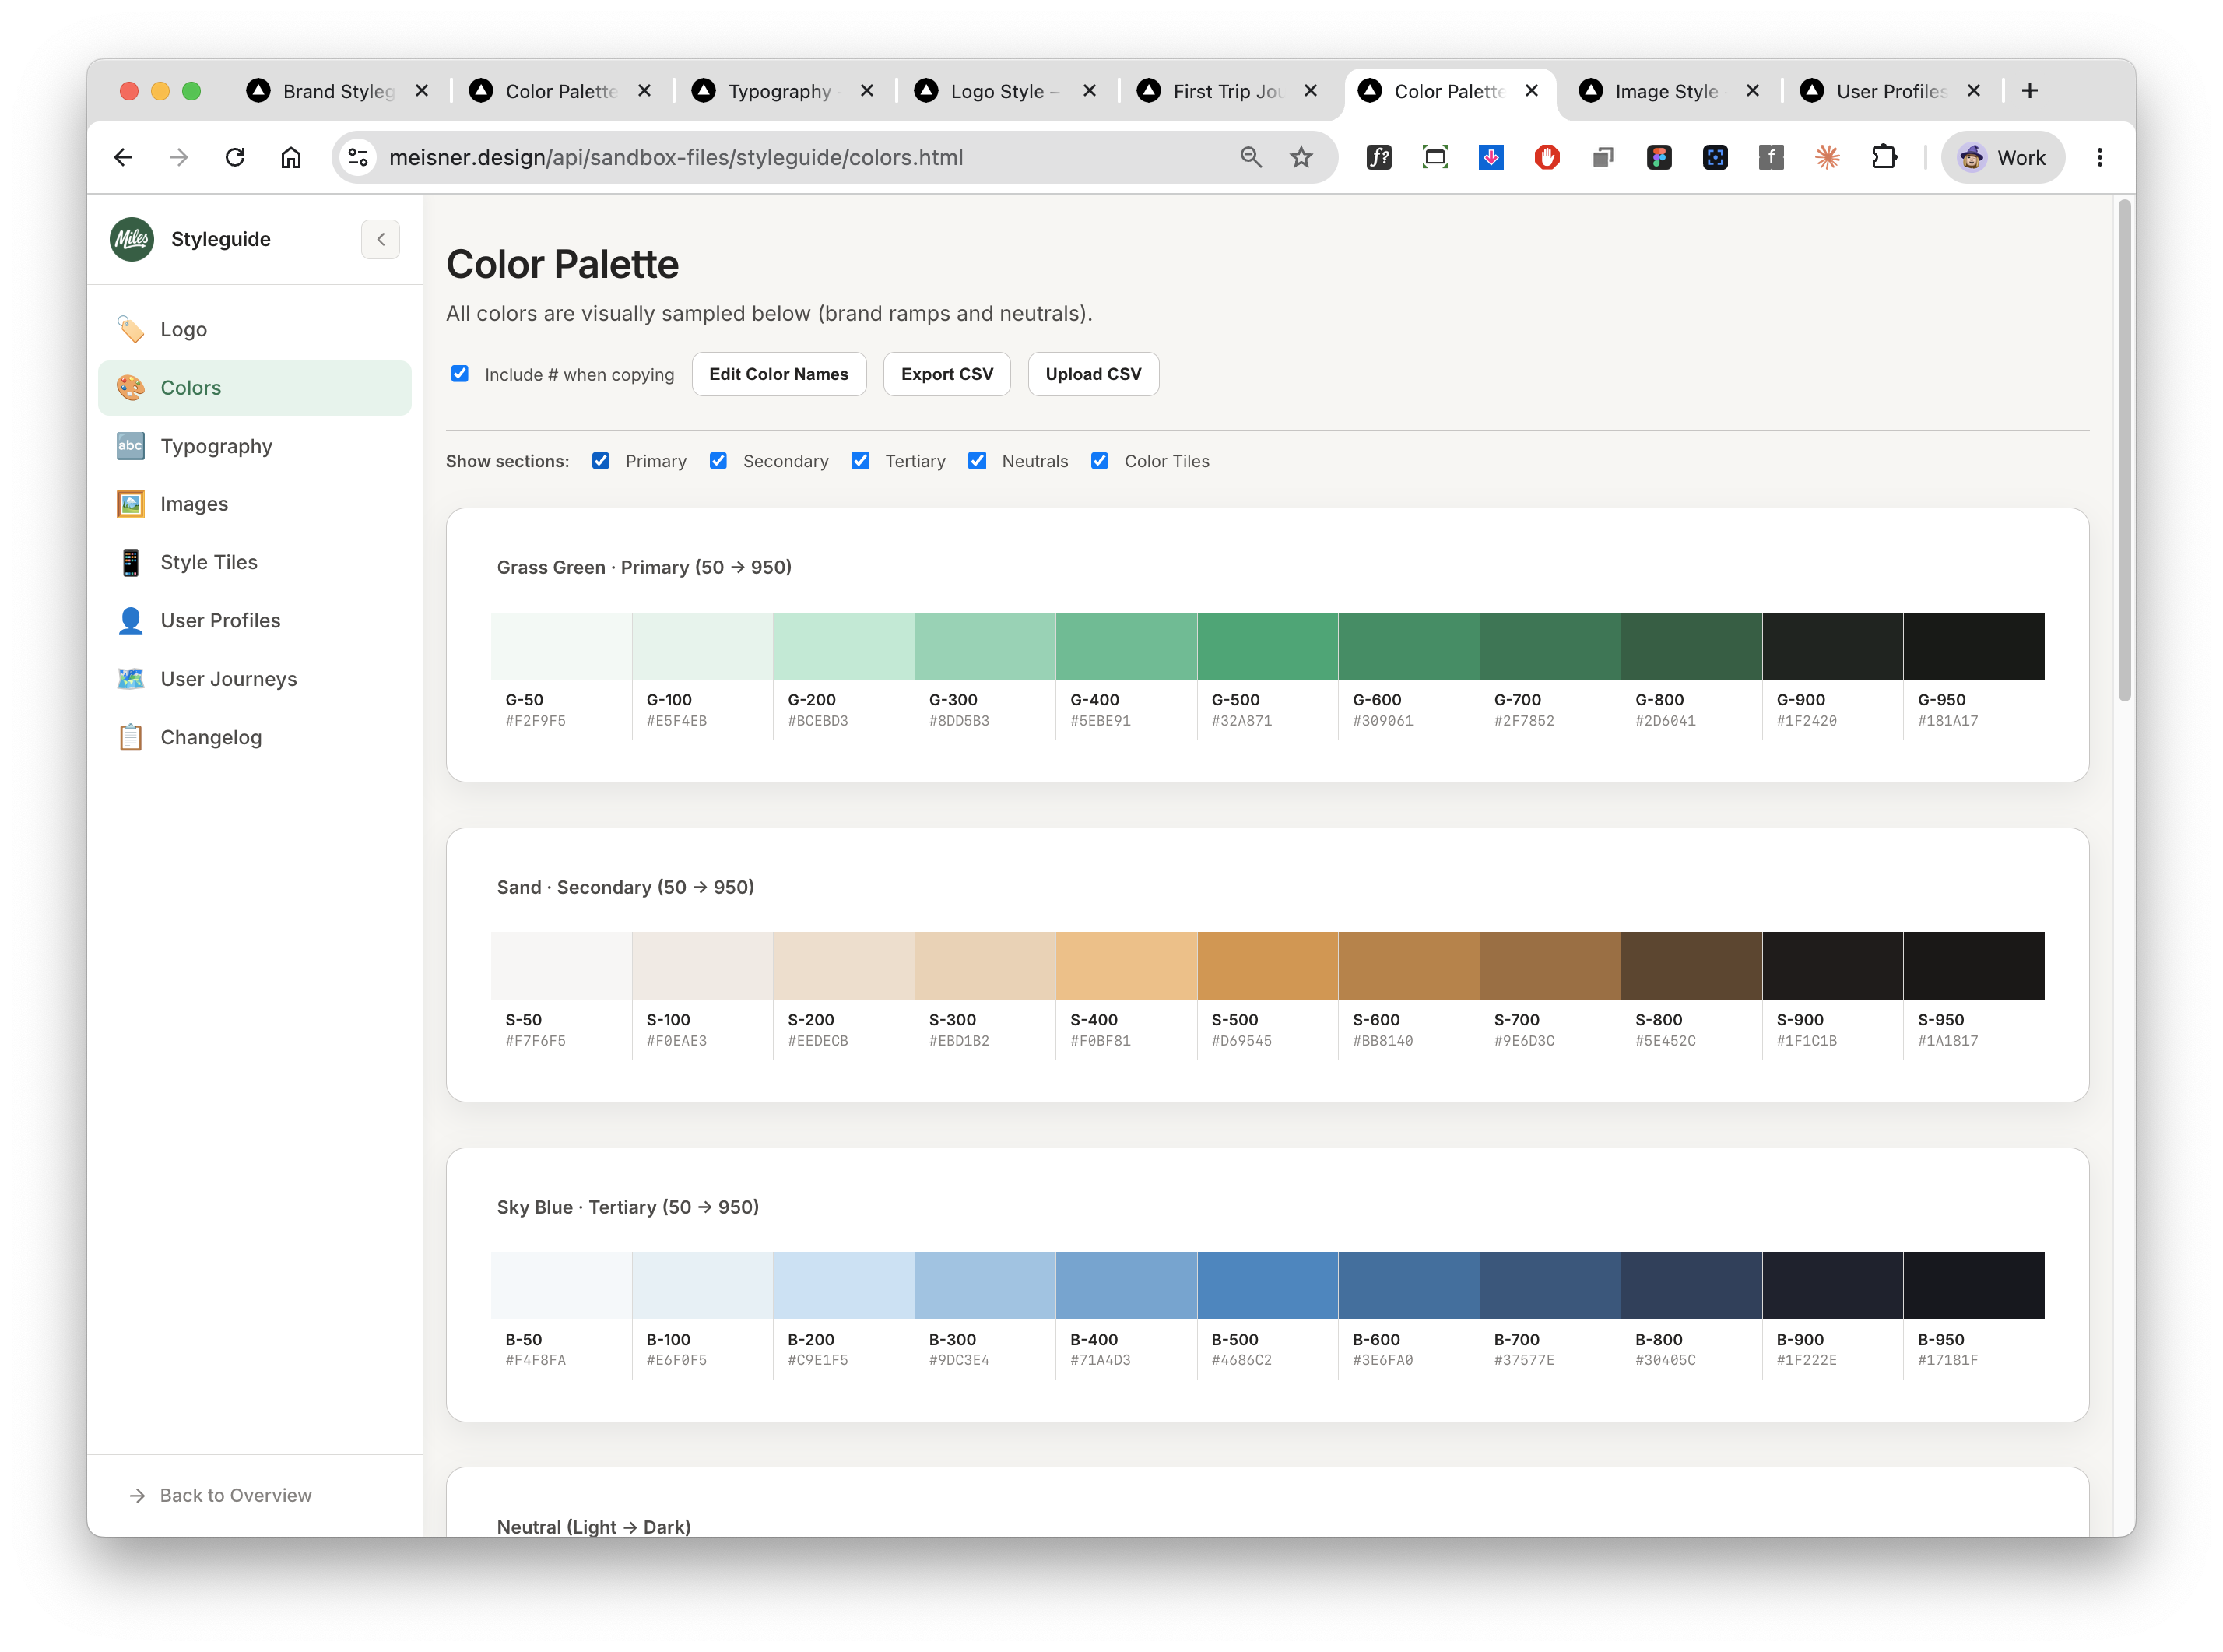Open User Profiles in the sidebar

pos(255,620)
